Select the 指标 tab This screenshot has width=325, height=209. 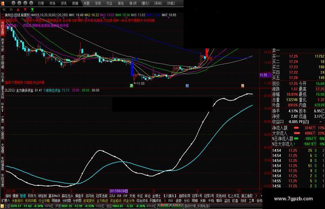click(x=8, y=196)
